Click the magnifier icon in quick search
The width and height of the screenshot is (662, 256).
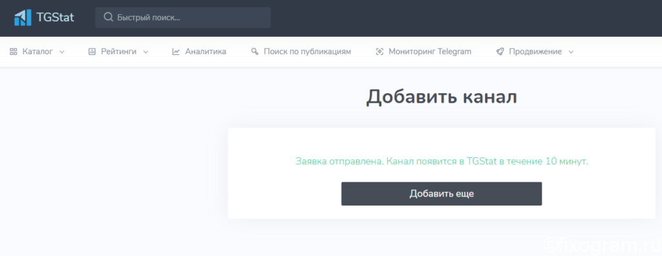click(x=109, y=17)
